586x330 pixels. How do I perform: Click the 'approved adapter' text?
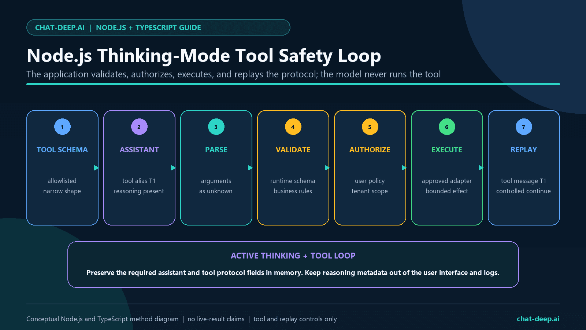click(447, 181)
